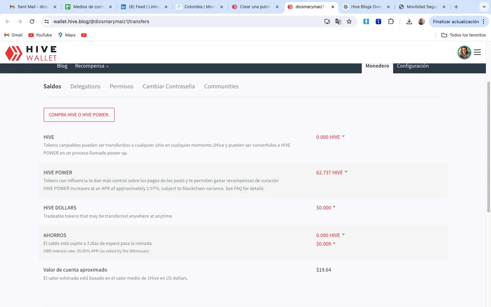The width and height of the screenshot is (491, 307).
Task: Open the Chrome profile avatar
Action: point(421,21)
